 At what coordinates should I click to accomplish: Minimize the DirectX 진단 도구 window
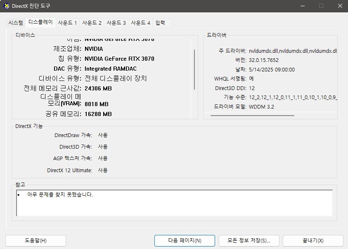coord(301,6)
